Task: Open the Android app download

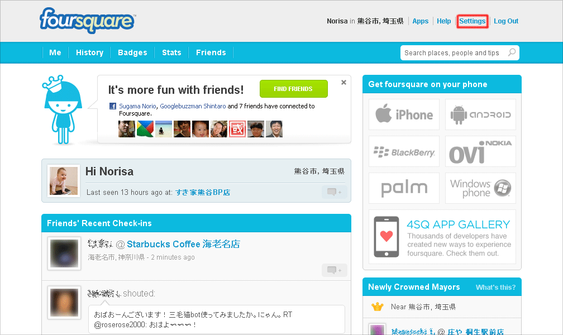Action: pyautogui.click(x=480, y=114)
